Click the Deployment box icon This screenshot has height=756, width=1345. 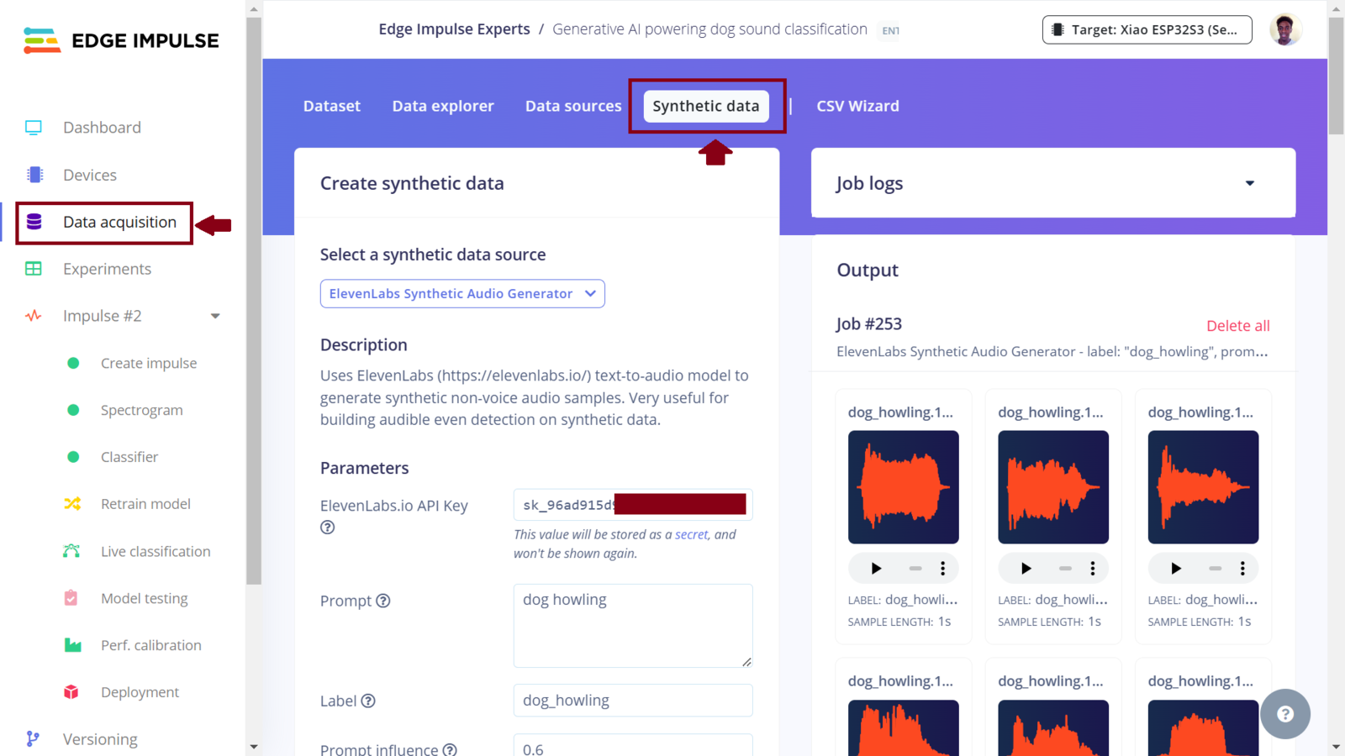coord(71,692)
